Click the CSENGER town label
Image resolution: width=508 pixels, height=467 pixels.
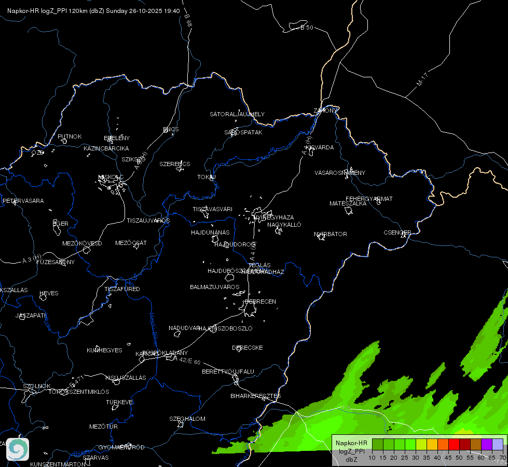397,232
